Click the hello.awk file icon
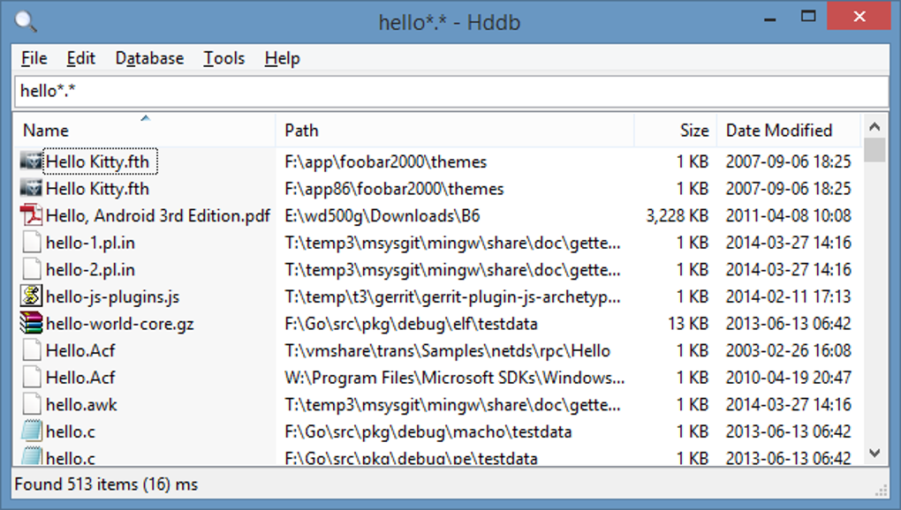The image size is (901, 510). click(31, 405)
